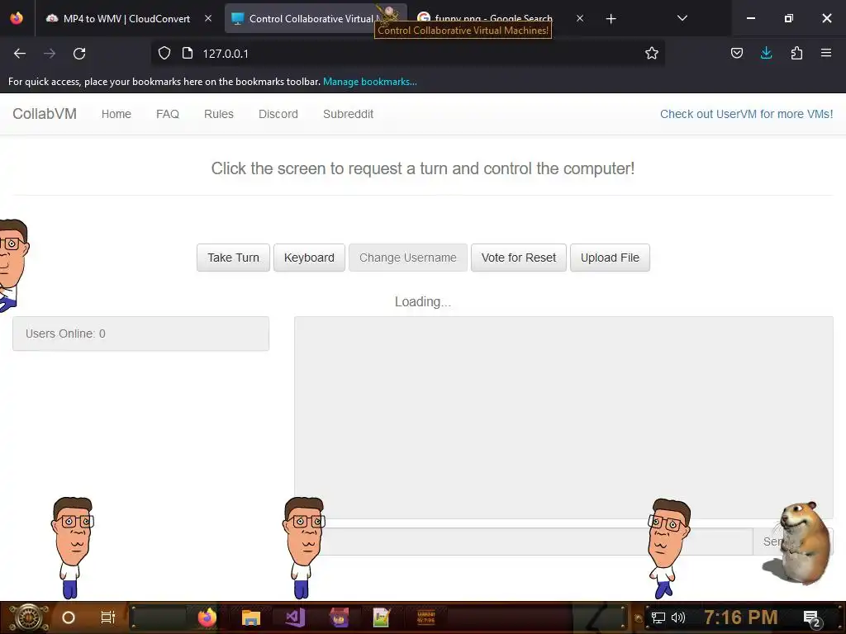Open the Rules nav item
This screenshot has height=634, width=846.
tap(218, 114)
